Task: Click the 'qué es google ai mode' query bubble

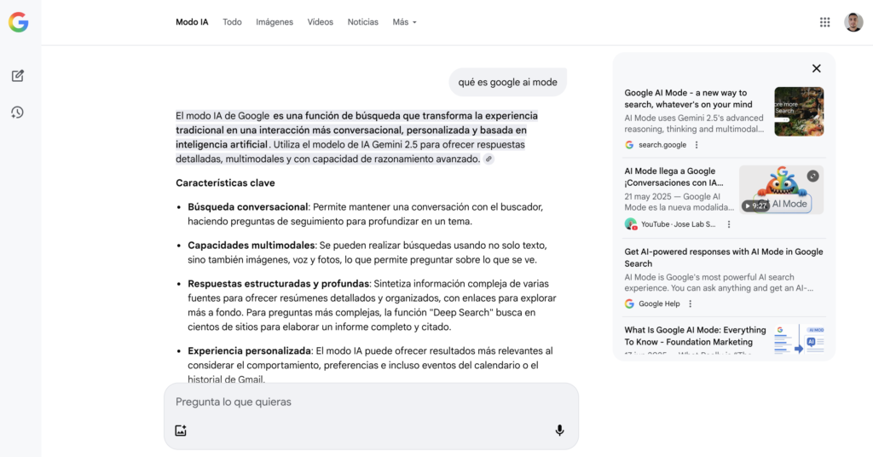Action: [508, 83]
